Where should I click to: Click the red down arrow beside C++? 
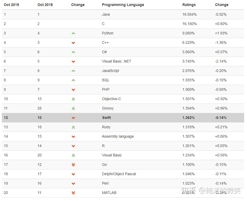click(73, 43)
